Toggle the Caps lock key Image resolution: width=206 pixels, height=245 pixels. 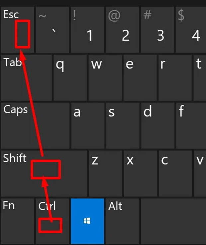click(35, 125)
